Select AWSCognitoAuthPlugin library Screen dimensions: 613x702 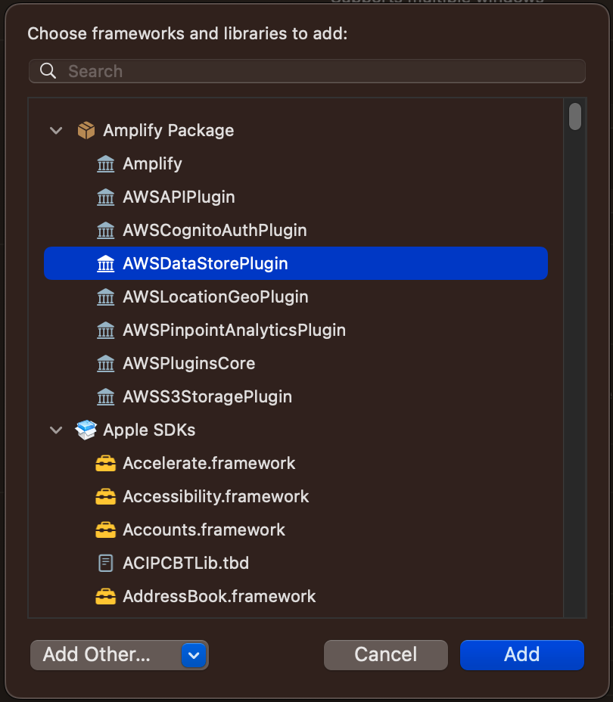(296, 230)
